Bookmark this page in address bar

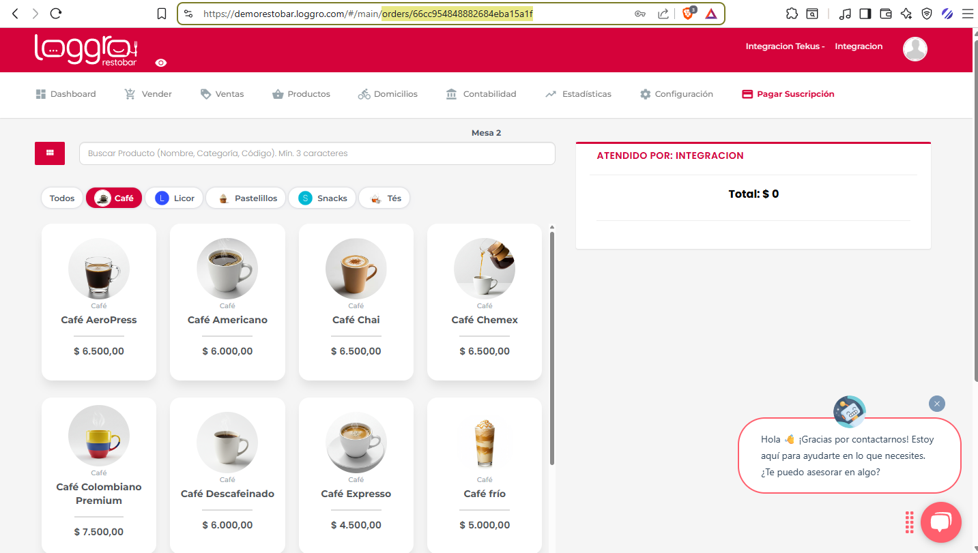(162, 14)
